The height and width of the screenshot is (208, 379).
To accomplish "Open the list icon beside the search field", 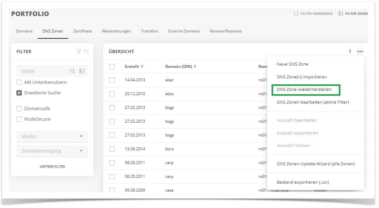I will [82, 71].
